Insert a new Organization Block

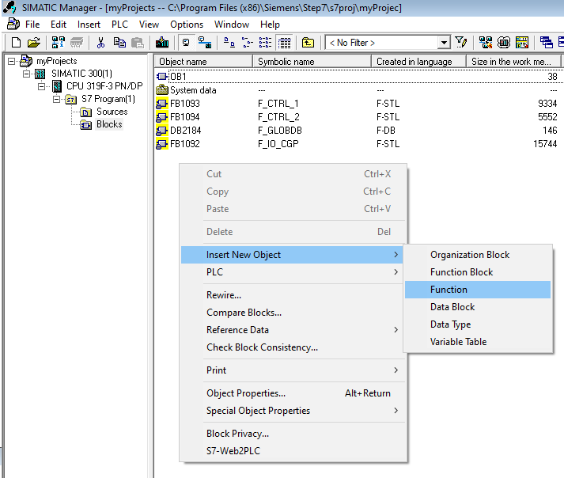tap(478, 255)
